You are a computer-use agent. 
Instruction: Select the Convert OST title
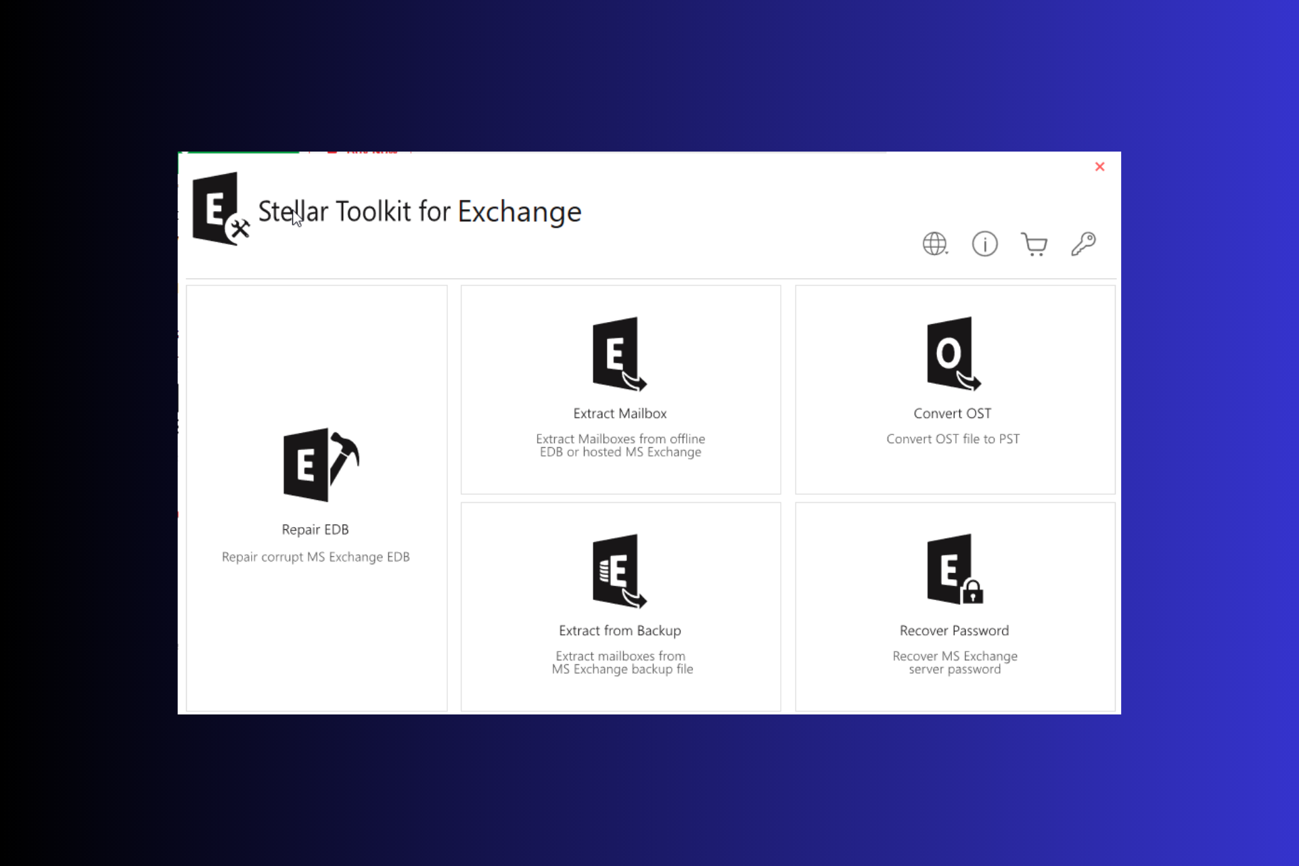953,413
